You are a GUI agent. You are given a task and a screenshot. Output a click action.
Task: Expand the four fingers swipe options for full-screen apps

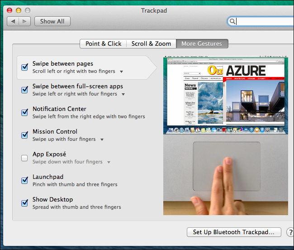[123, 94]
